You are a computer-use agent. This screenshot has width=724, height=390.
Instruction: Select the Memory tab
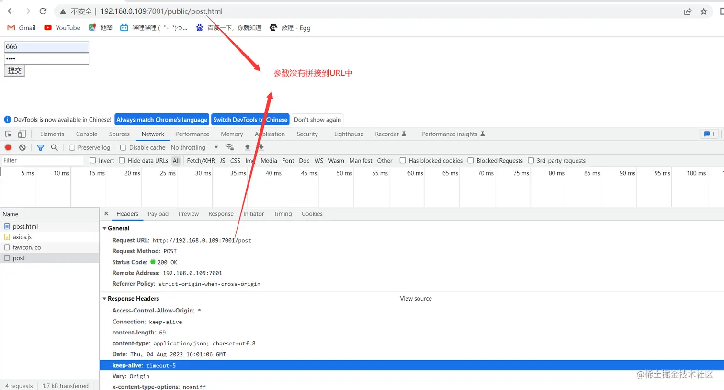232,134
